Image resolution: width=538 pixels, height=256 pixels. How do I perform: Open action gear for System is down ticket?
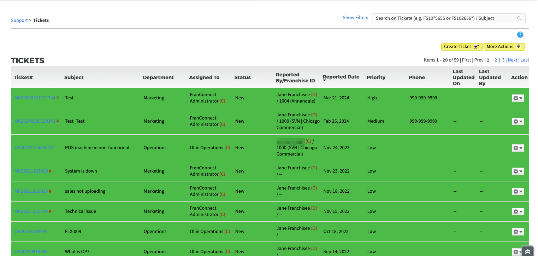518,171
